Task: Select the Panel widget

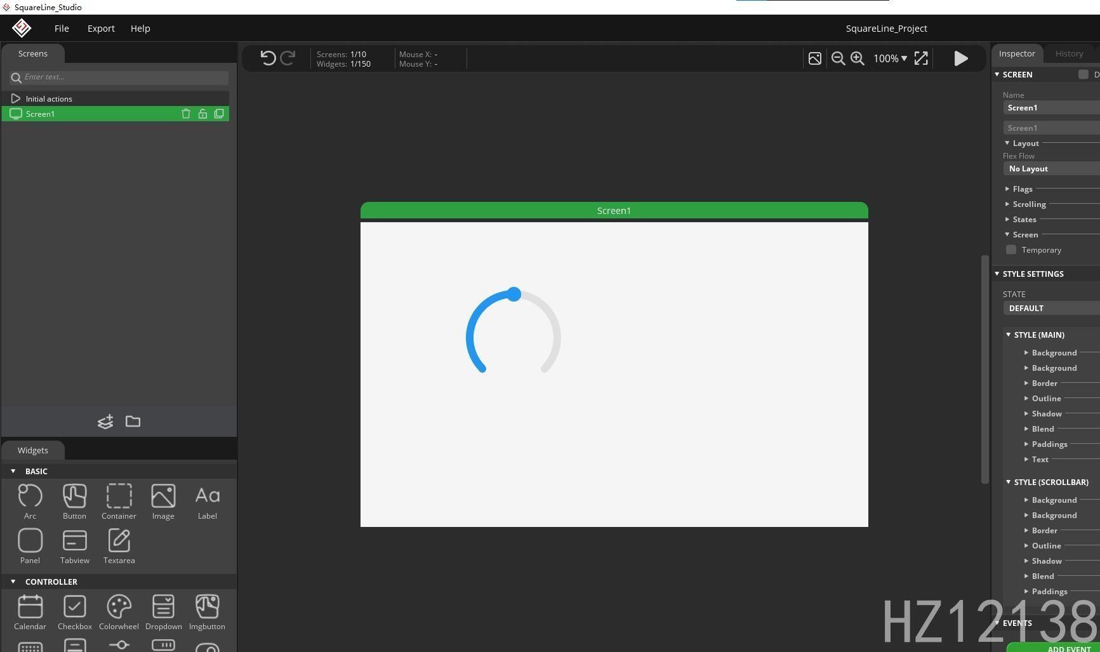Action: pyautogui.click(x=30, y=546)
